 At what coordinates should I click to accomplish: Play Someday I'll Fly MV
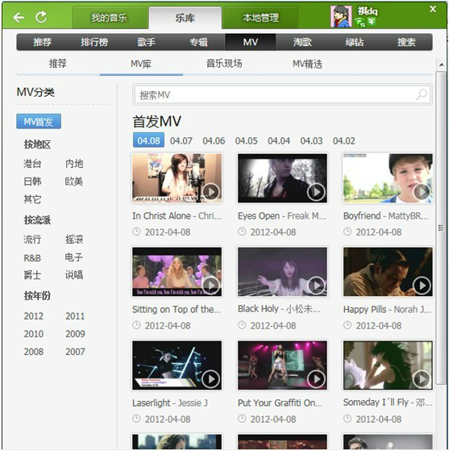422,379
